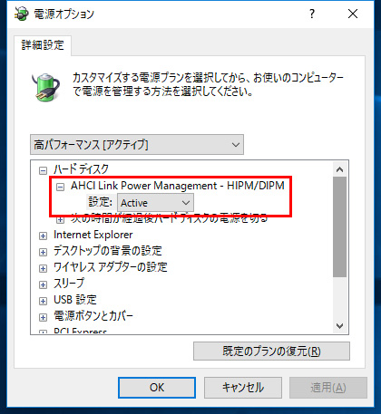Click the green battery plug icon
This screenshot has height=414, width=381.
point(46,87)
